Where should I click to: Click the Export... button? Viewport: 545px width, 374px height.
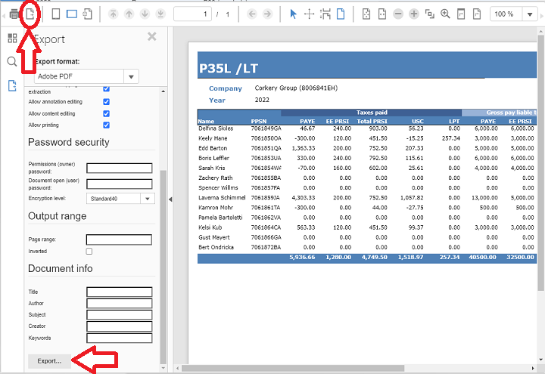tap(50, 361)
